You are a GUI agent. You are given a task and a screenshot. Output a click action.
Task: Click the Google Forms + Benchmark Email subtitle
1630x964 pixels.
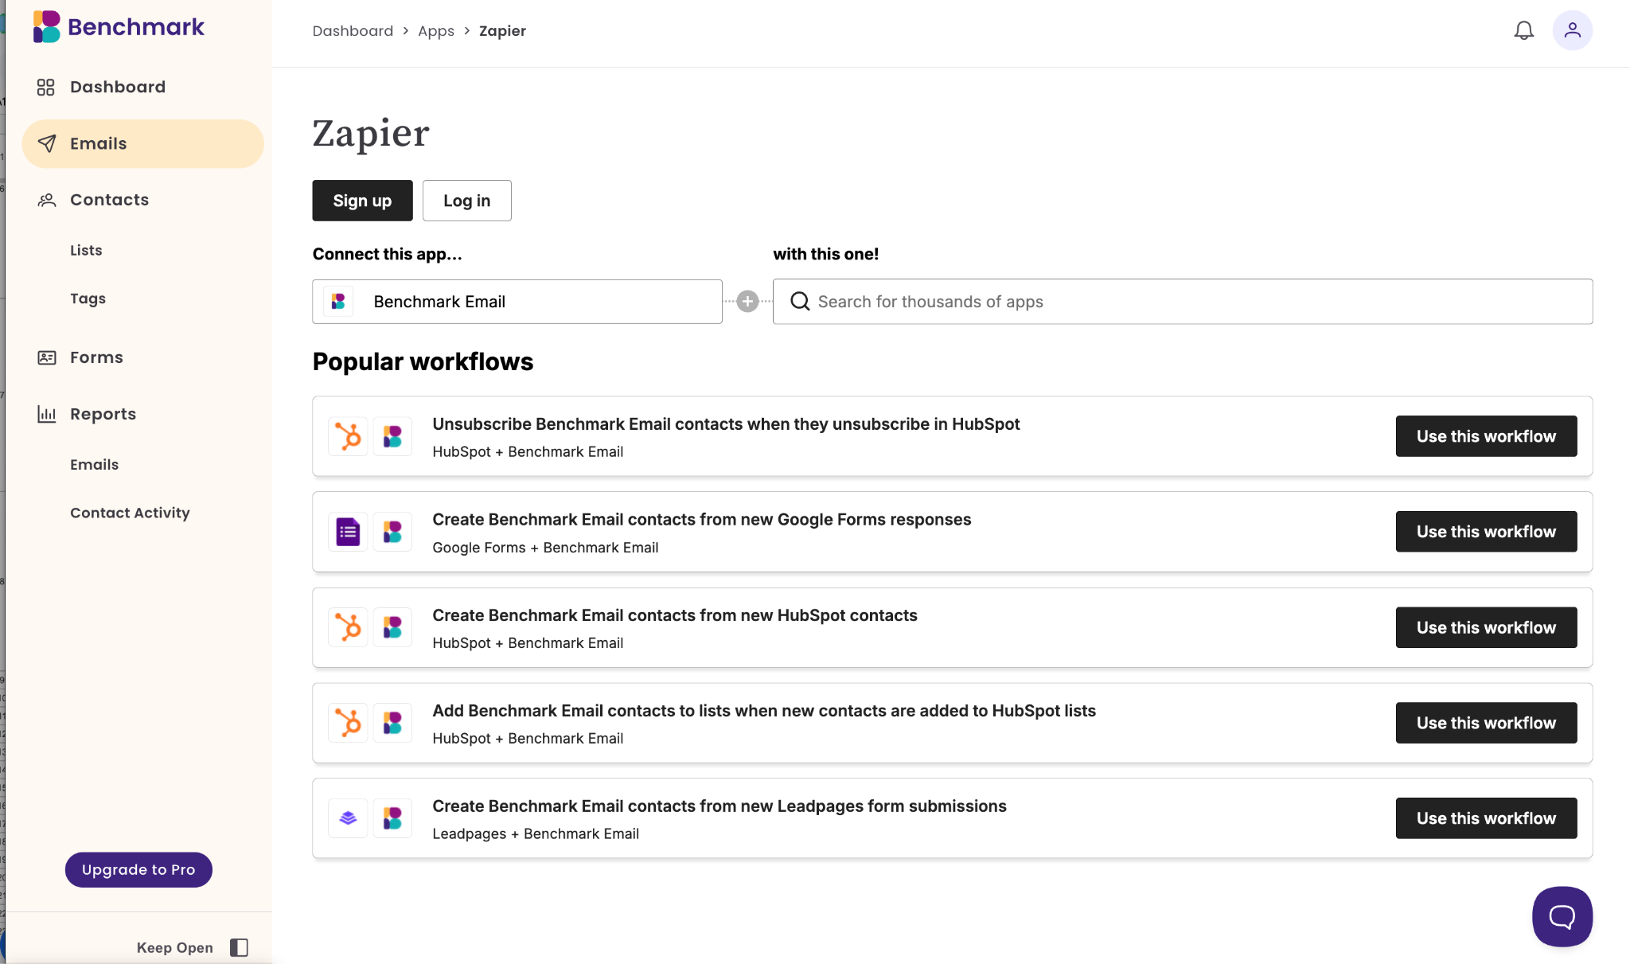tap(545, 548)
